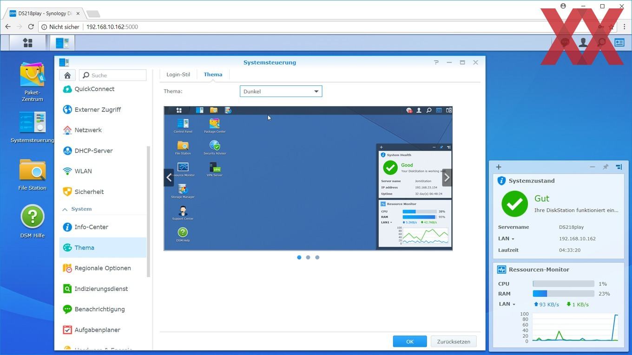Screen dimensions: 632x355
Task: Select third preview pagination dot
Action: pyautogui.click(x=317, y=257)
